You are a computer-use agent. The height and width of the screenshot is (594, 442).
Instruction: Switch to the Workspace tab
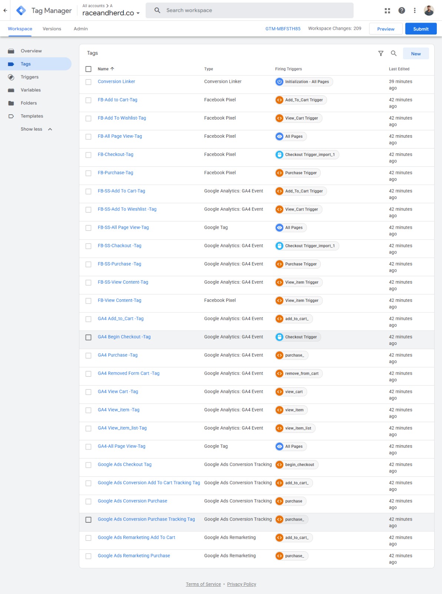20,29
